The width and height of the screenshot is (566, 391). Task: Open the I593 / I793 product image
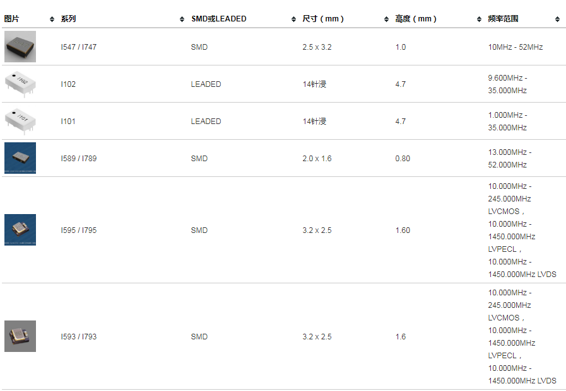20,336
